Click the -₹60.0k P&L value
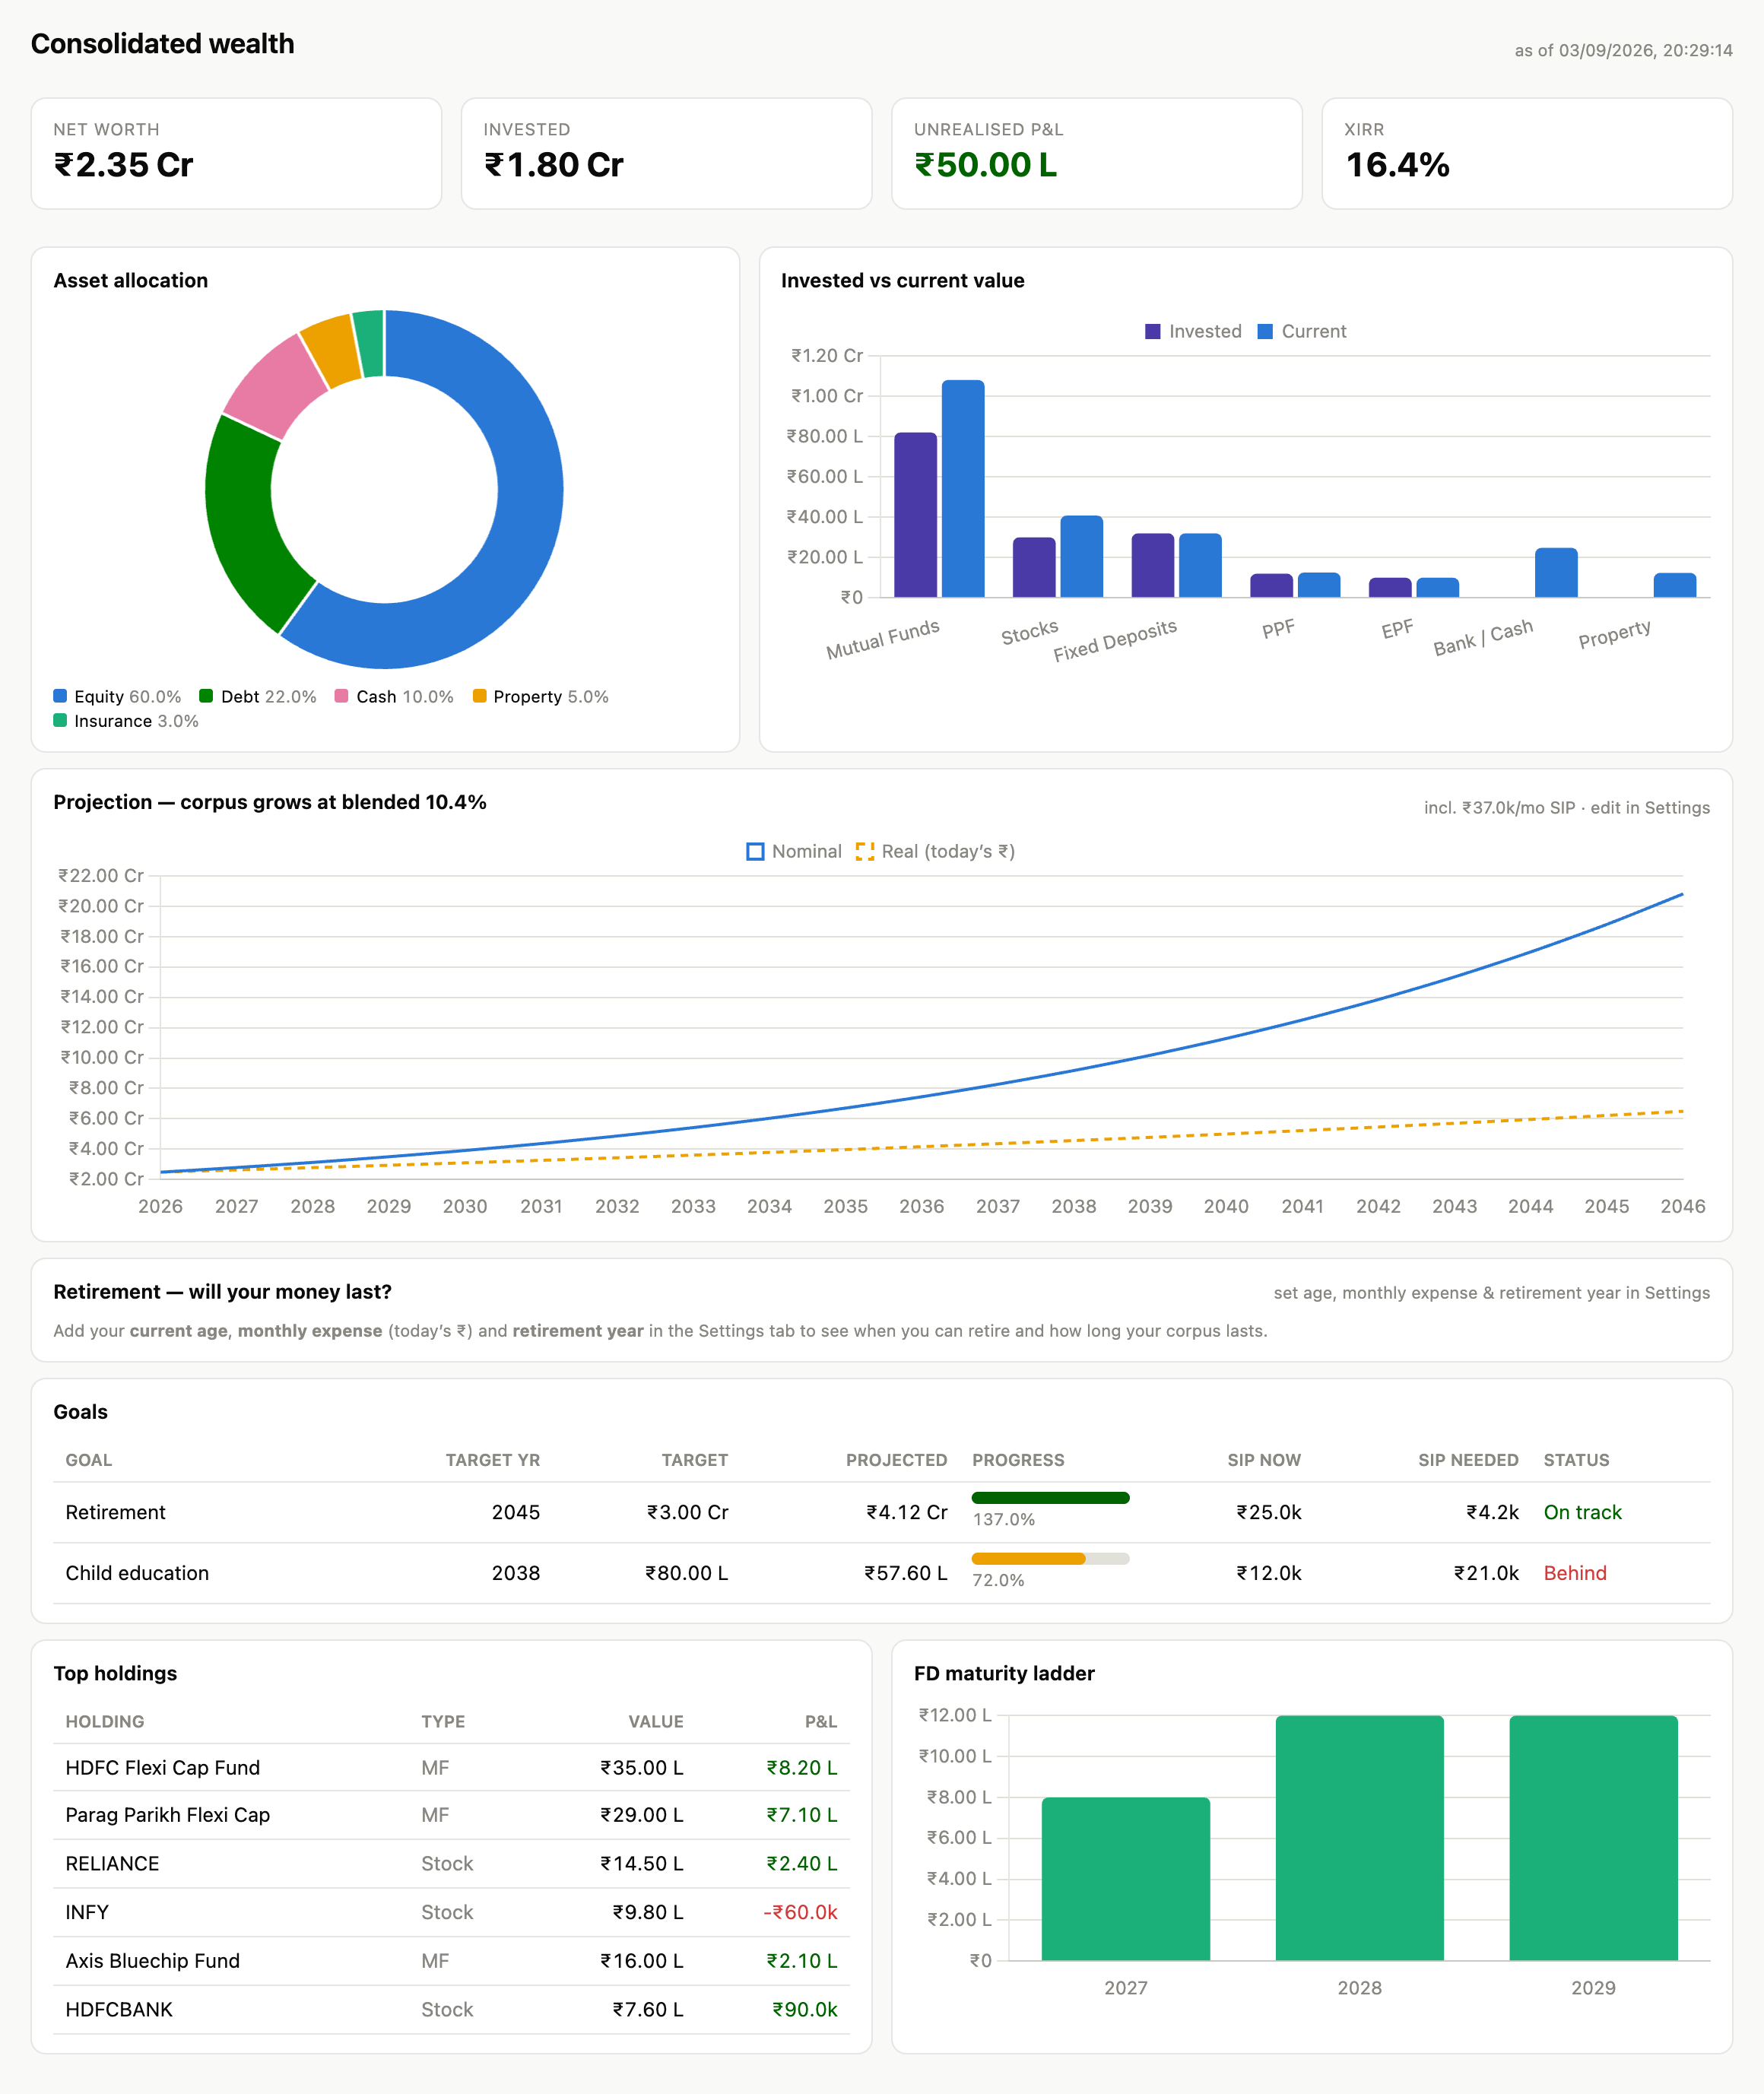Viewport: 1764px width, 2094px height. click(800, 1912)
